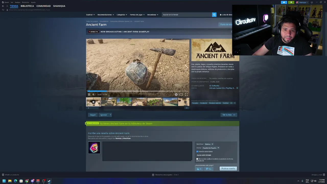Open Amigos y chat panel

tap(318, 175)
